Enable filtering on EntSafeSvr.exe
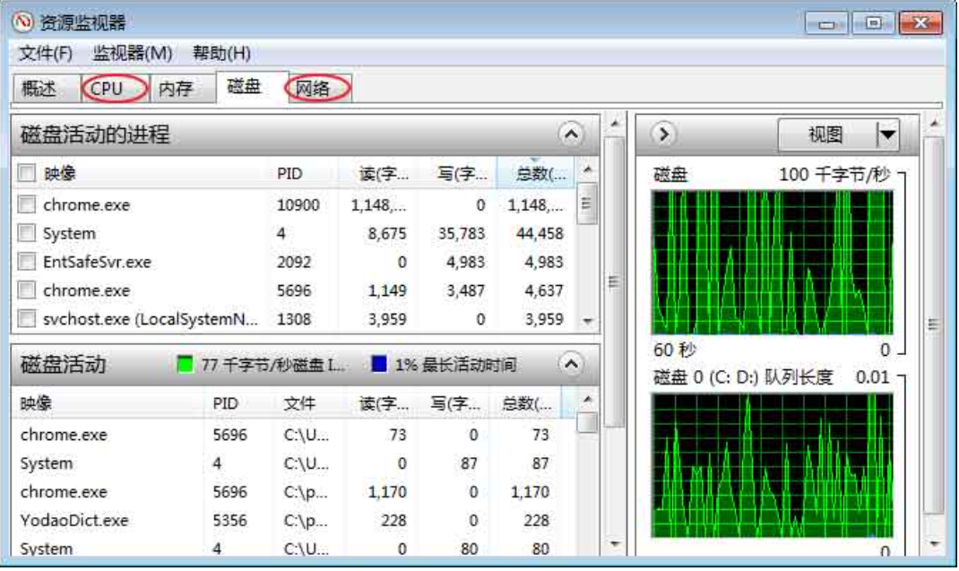This screenshot has height=571, width=959. click(x=27, y=260)
